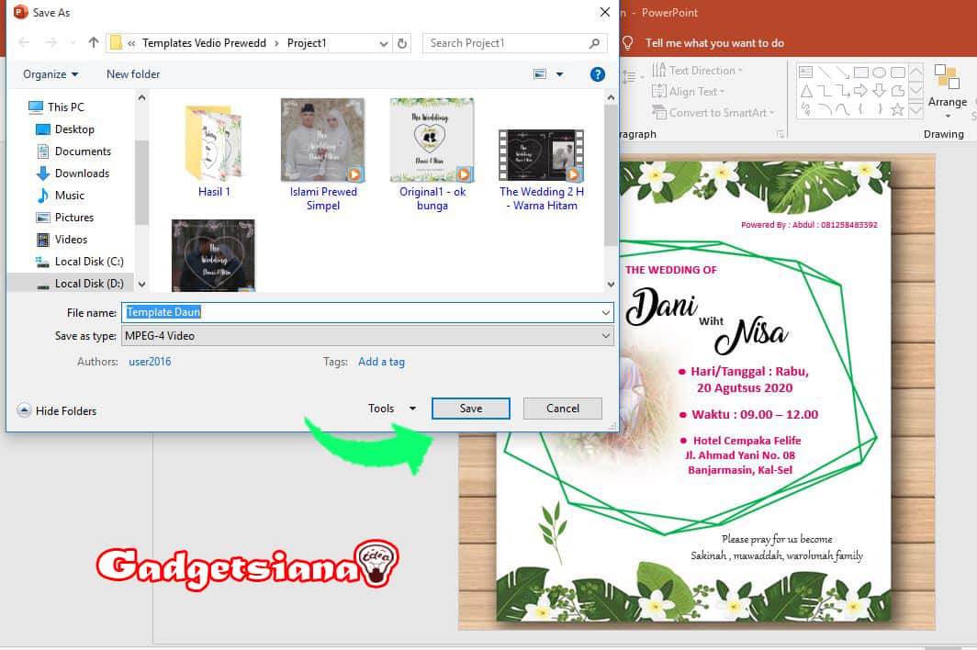
Task: Refresh the Project1 folder listing
Action: pyautogui.click(x=402, y=43)
